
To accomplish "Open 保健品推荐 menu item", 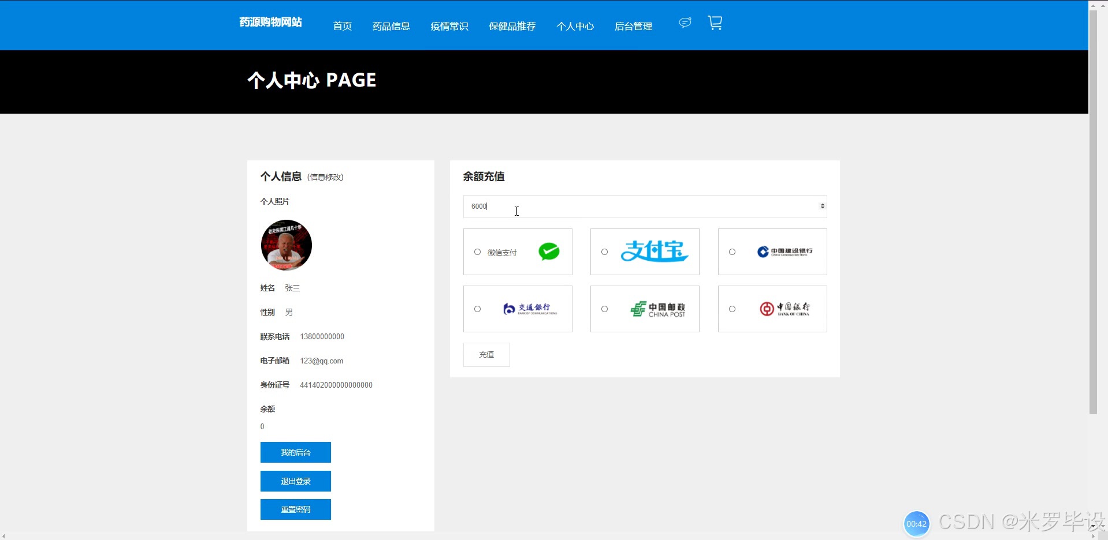I will (x=512, y=26).
